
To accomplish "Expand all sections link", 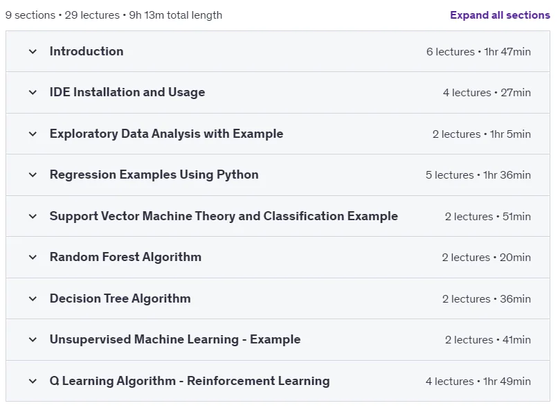I will click(x=500, y=15).
